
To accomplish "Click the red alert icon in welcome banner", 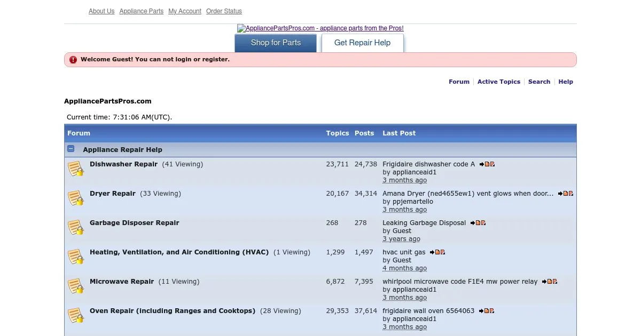I will (x=73, y=60).
